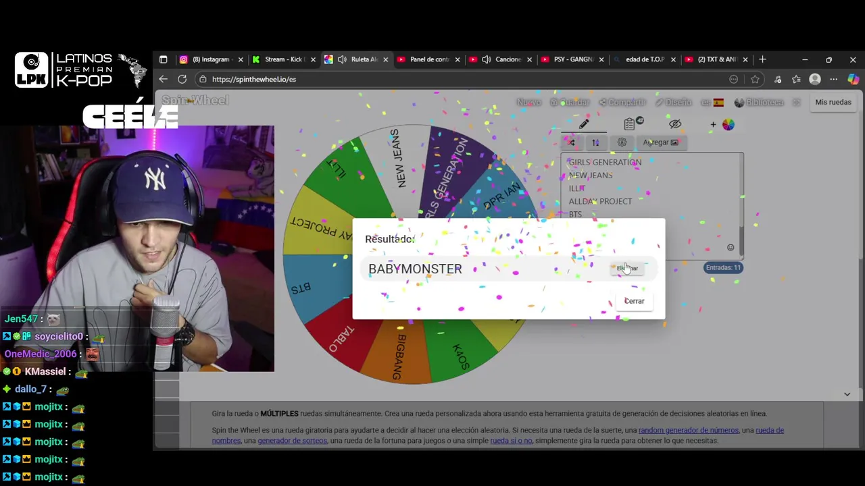
Task: Open the Mis ruedas menu
Action: (833, 103)
